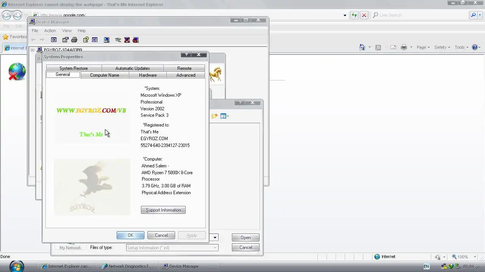Click Internet Explorer Refresh button
Screen dimensions: 485x272
pos(354,15)
